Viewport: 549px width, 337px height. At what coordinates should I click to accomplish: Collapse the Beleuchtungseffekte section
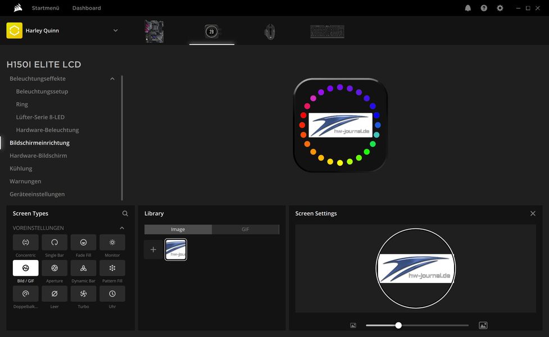click(x=112, y=79)
